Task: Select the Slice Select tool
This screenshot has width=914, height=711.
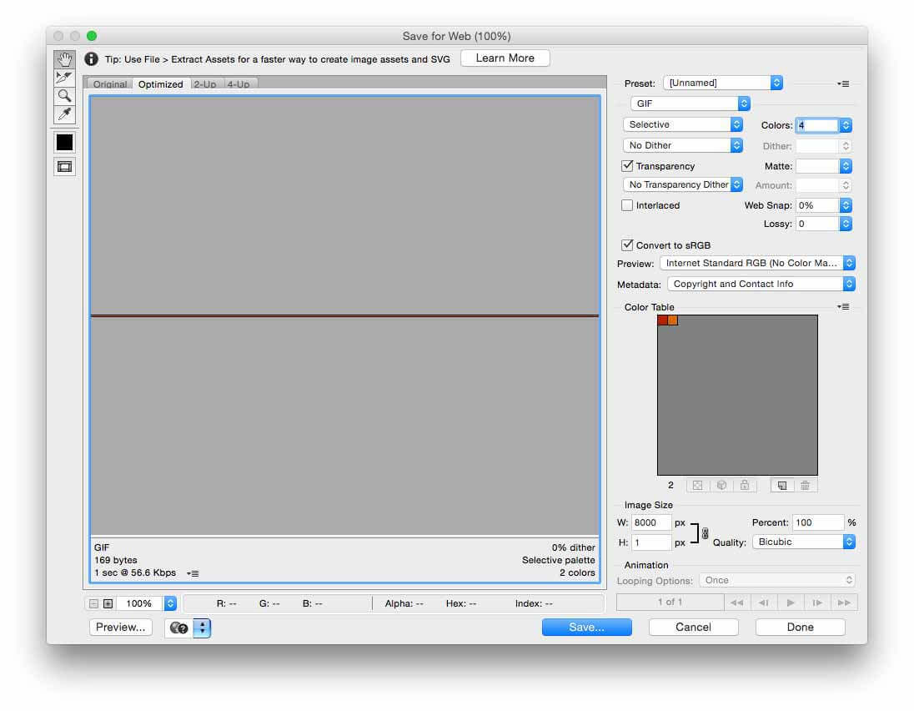Action: tap(64, 77)
